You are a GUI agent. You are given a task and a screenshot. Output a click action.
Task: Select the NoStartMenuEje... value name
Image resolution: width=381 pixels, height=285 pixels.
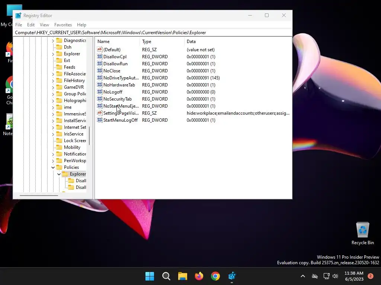(x=121, y=106)
